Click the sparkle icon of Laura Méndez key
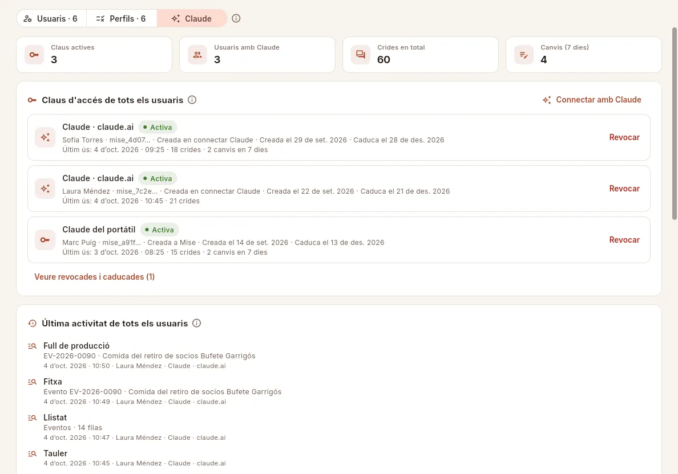678x474 pixels. 45,189
